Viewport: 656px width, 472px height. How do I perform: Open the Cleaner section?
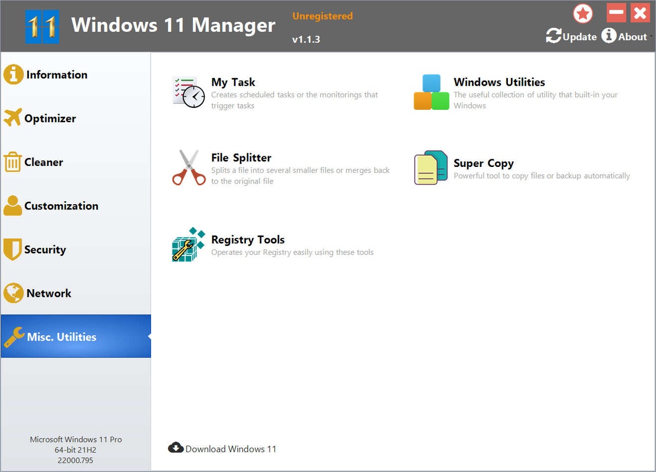(x=76, y=162)
